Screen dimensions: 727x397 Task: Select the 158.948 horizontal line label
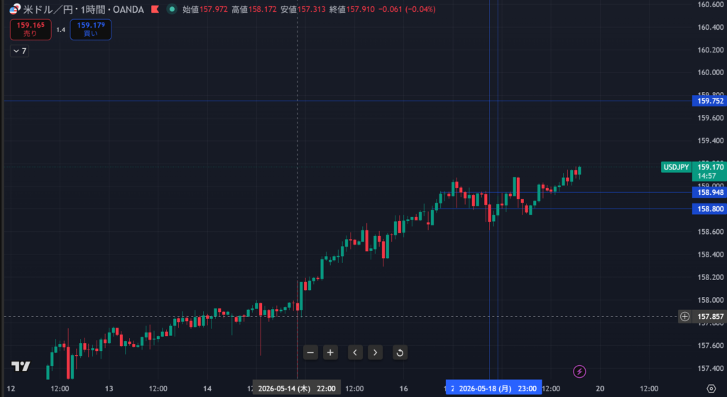[x=709, y=193]
